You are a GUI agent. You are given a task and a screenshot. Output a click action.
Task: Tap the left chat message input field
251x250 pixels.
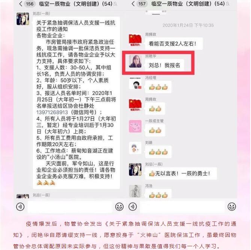coord(70,206)
